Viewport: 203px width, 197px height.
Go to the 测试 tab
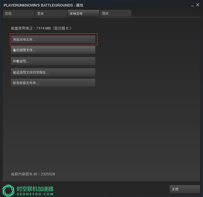pos(115,13)
